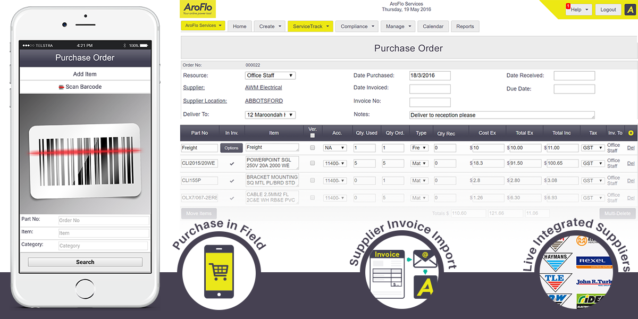The image size is (638, 319).
Task: Click the yellow add-row plus icon
Action: coord(631,133)
